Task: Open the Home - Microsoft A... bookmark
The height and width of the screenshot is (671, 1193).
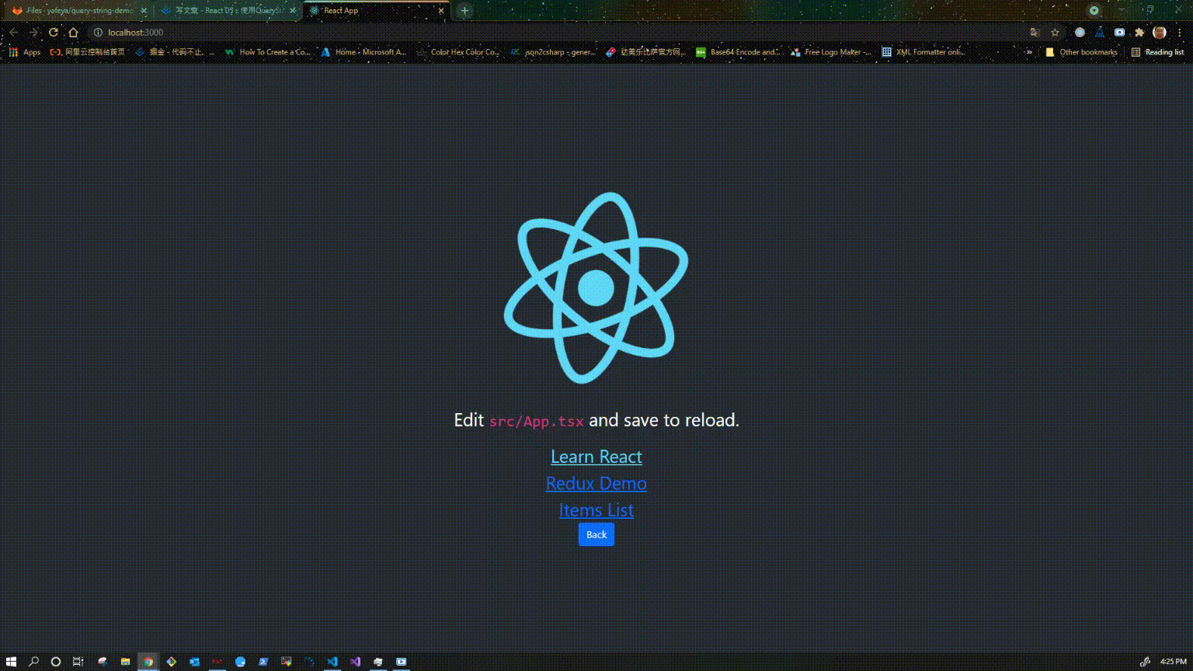Action: point(363,52)
